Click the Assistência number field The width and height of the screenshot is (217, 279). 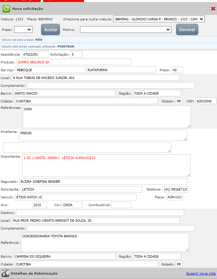click(35, 54)
